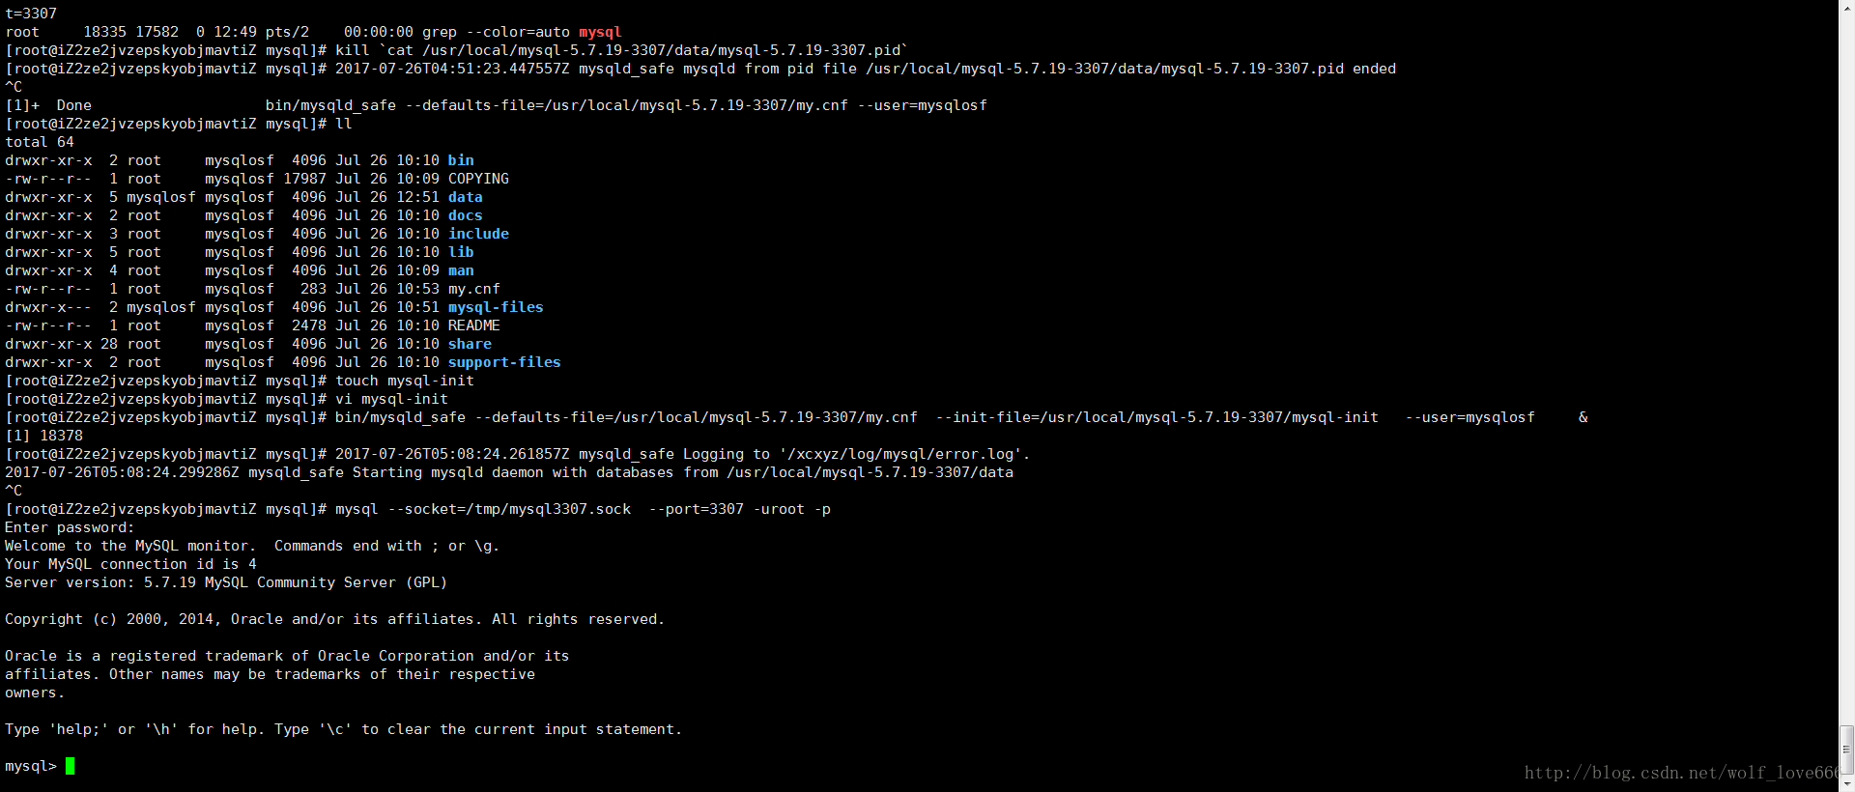Click the 'Enter password:' line
Viewport: 1855px width, 792px height.
pos(70,527)
